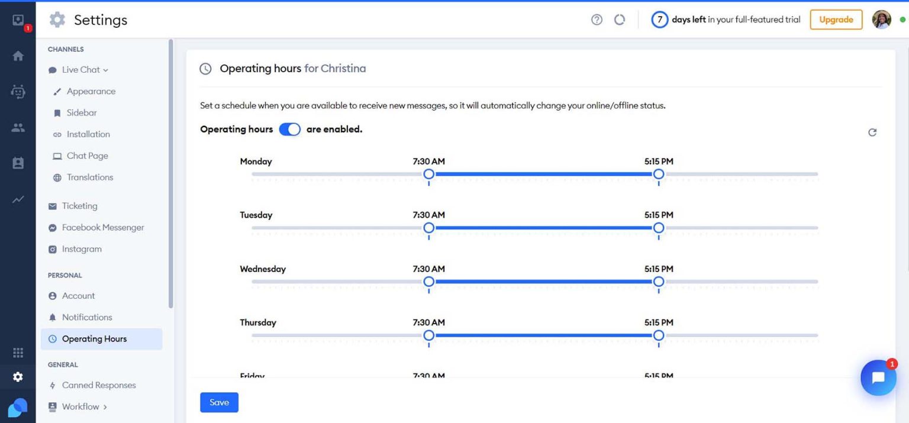Viewport: 909px width, 423px height.
Task: Open Facebook Messenger channel settings
Action: (x=102, y=227)
